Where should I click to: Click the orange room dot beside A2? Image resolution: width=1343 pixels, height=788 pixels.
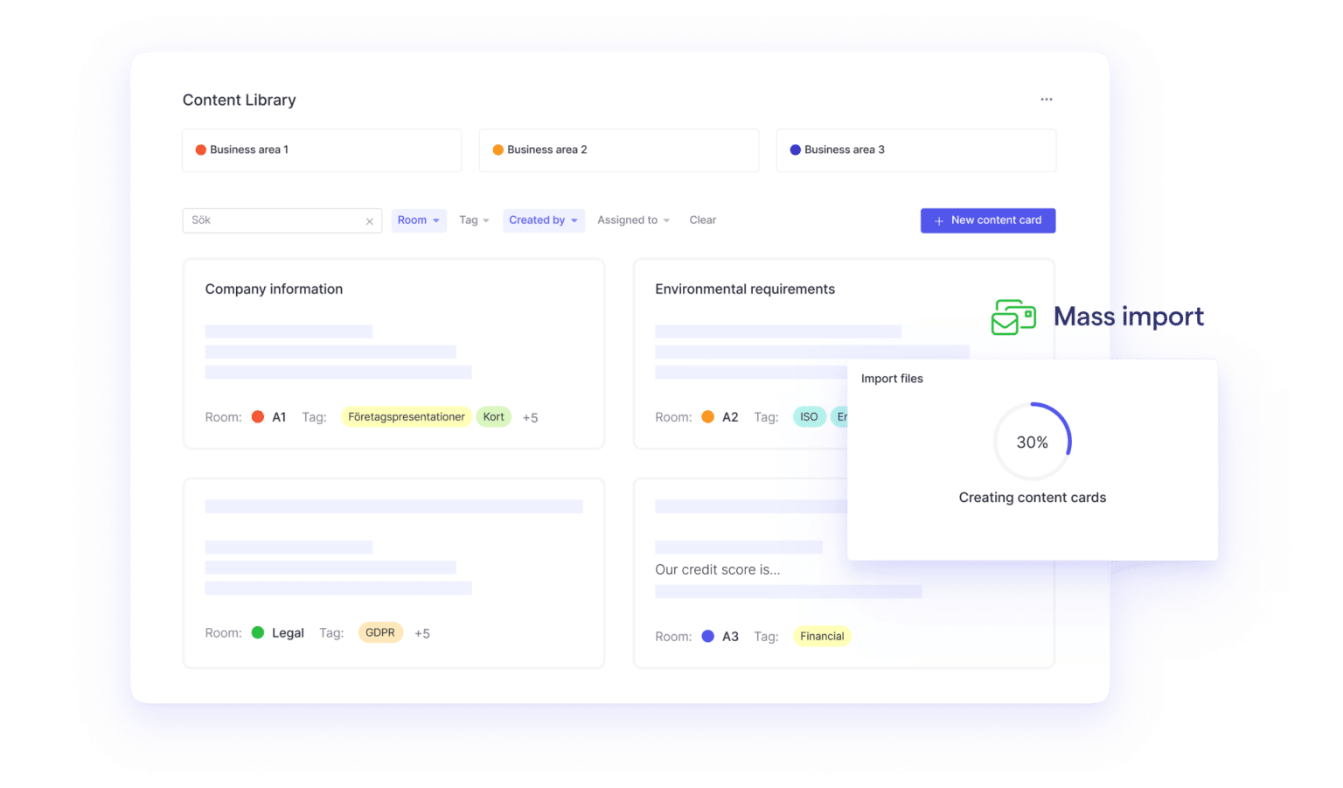[708, 417]
